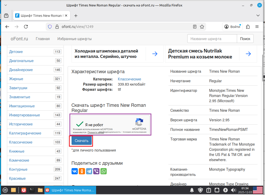Open the tracking protection shield icon
This screenshot has height=195, width=265.
click(x=50, y=27)
